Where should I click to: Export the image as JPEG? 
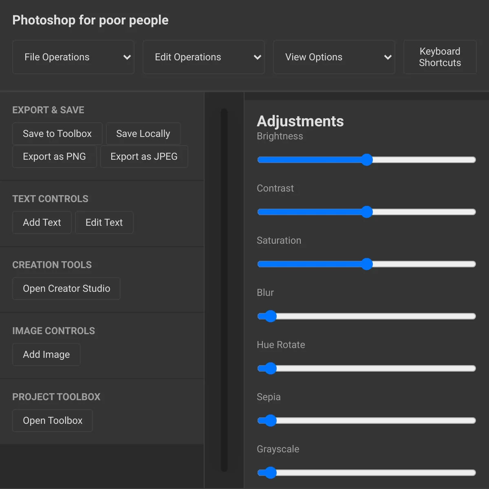(144, 156)
